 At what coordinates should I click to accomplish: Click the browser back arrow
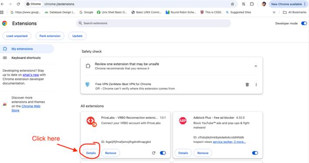[x=2, y=4]
